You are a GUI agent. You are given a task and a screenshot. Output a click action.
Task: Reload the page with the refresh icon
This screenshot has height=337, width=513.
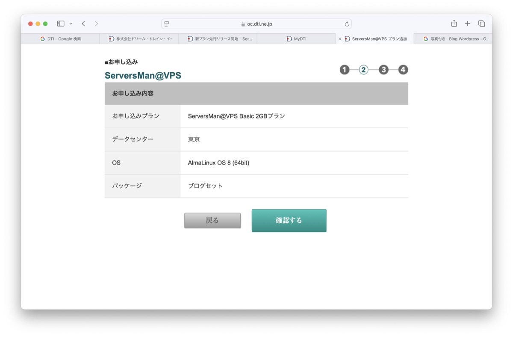[x=347, y=24]
